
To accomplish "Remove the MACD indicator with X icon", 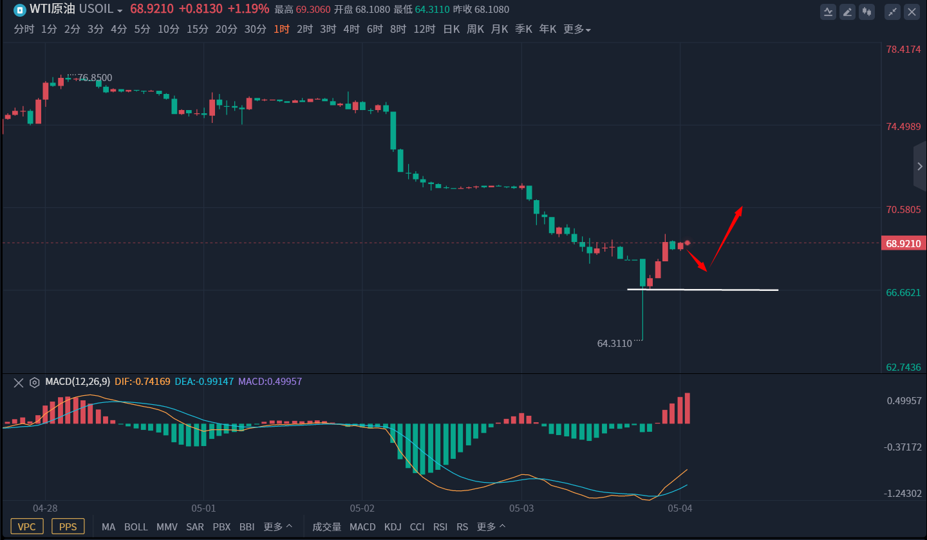I will 19,382.
